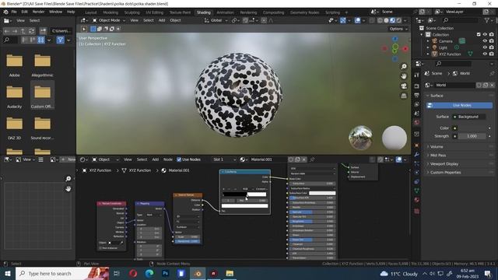Click ColorRamp gradient bar

tap(244, 194)
